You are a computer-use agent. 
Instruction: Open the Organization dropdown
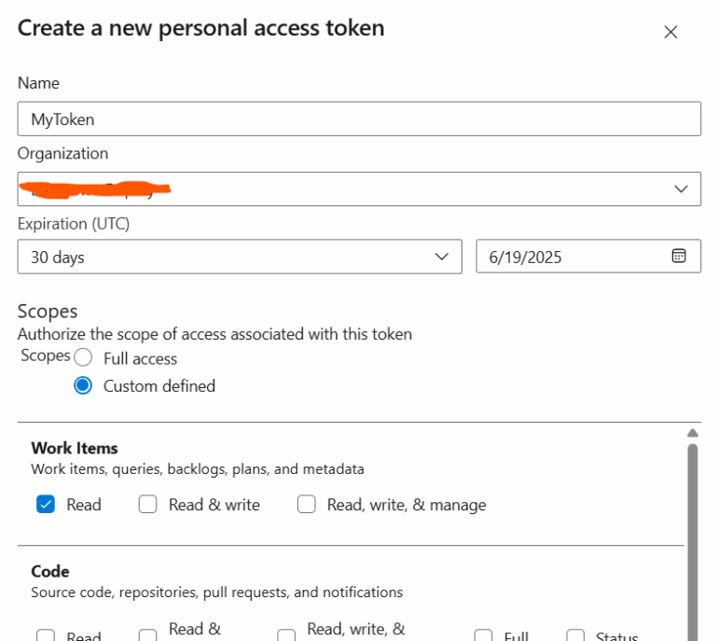[359, 189]
